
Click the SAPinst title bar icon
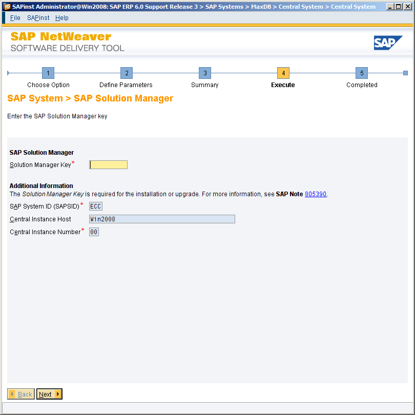point(7,7)
